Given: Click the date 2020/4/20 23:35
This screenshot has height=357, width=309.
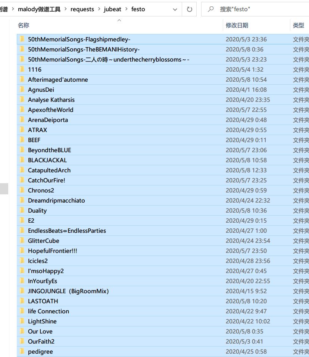Looking at the screenshot, I should pos(248,100).
